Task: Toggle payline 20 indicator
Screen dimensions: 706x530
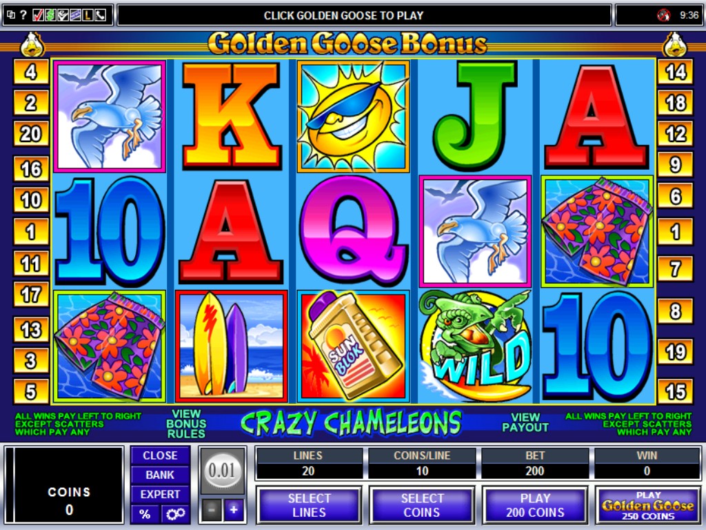Action: [x=30, y=134]
